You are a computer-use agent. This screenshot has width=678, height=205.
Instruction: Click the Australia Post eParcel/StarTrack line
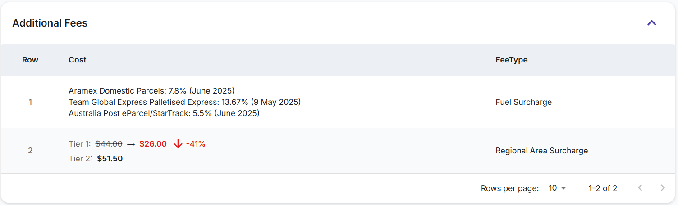coord(164,113)
